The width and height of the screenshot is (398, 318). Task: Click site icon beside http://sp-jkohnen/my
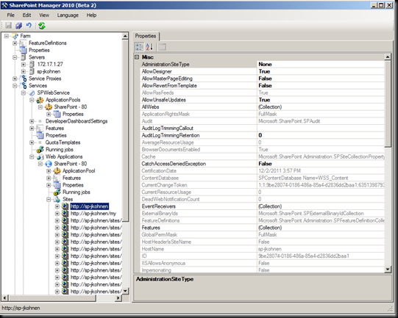coord(65,214)
